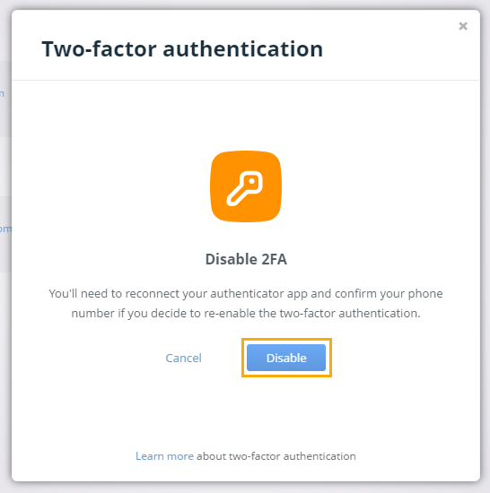Viewport: 490px width, 493px height.
Task: Select the Disable 2FA heading
Action: coord(246,259)
